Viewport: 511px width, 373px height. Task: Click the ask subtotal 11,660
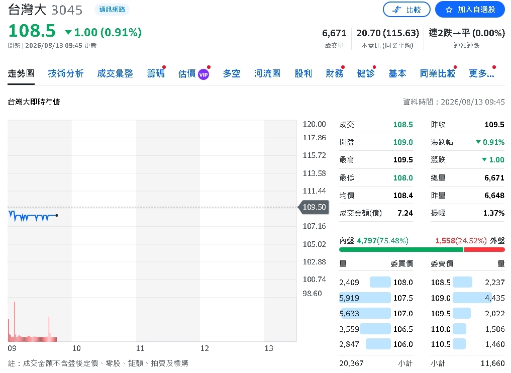click(493, 363)
